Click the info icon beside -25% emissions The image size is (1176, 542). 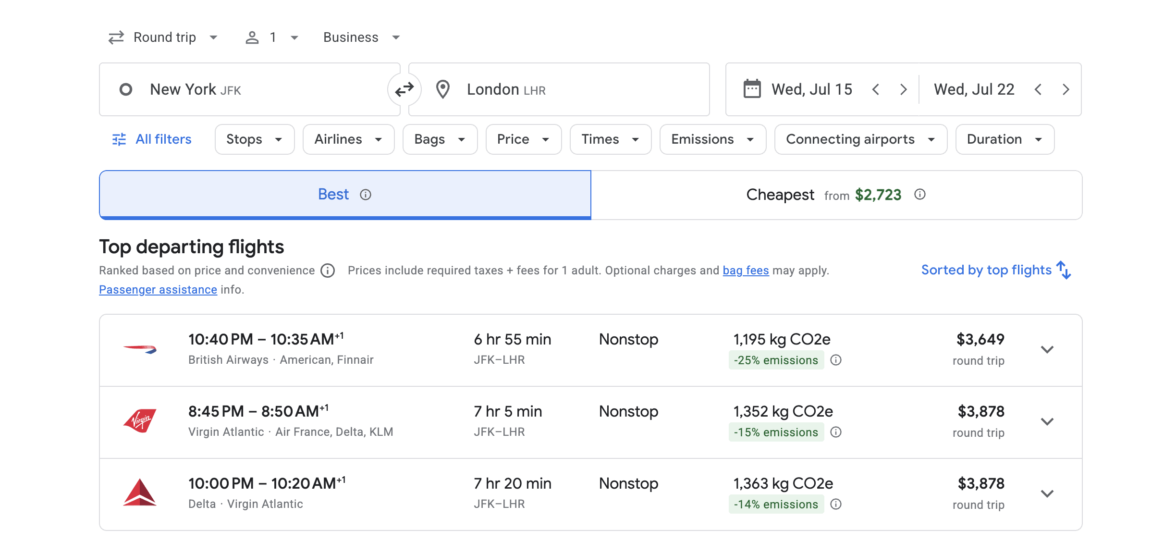pos(835,360)
